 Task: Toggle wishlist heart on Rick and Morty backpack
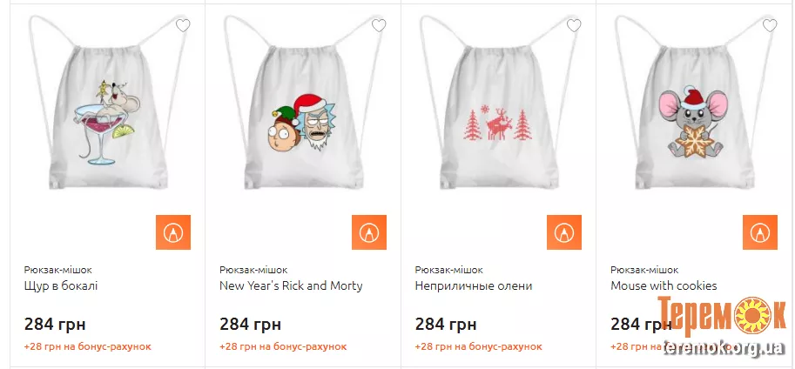[x=379, y=25]
